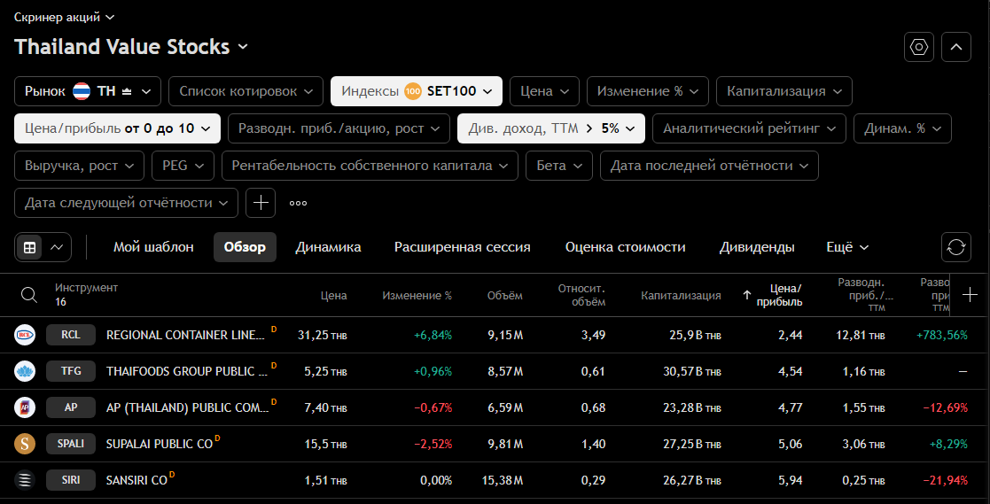Switch to the Мой шаблон tab
This screenshot has height=504, width=990.
pyautogui.click(x=153, y=247)
